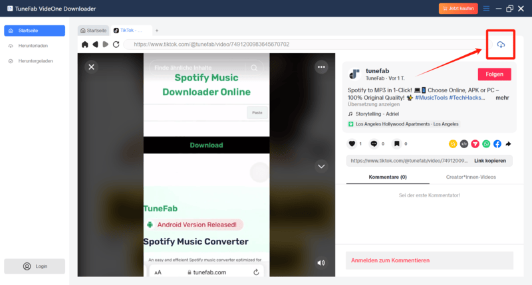Go to the browser home icon
Viewport: 532px width, 285px height.
[x=85, y=45]
